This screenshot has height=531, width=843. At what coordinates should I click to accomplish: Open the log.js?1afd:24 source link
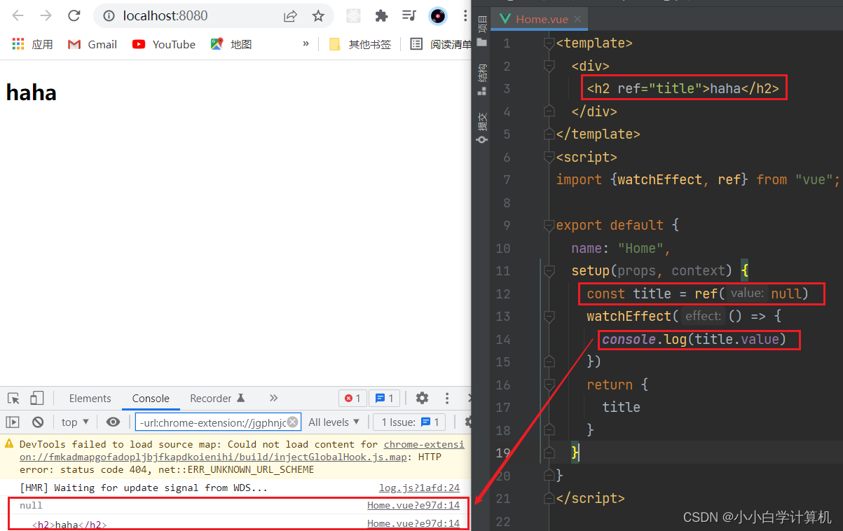tap(419, 488)
